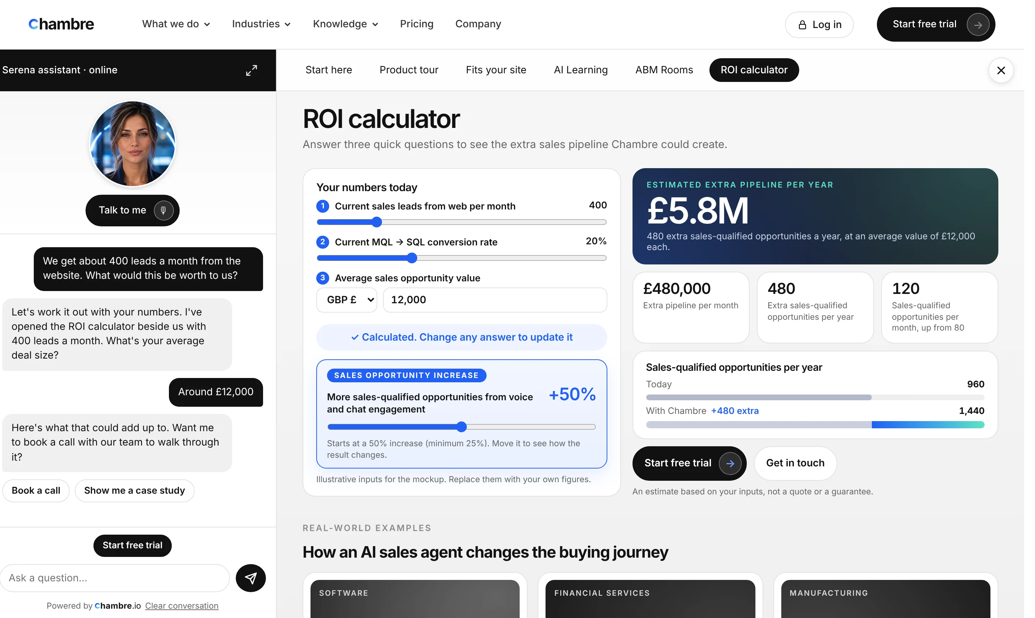Click the Log in button
1035x618 pixels.
(819, 24)
